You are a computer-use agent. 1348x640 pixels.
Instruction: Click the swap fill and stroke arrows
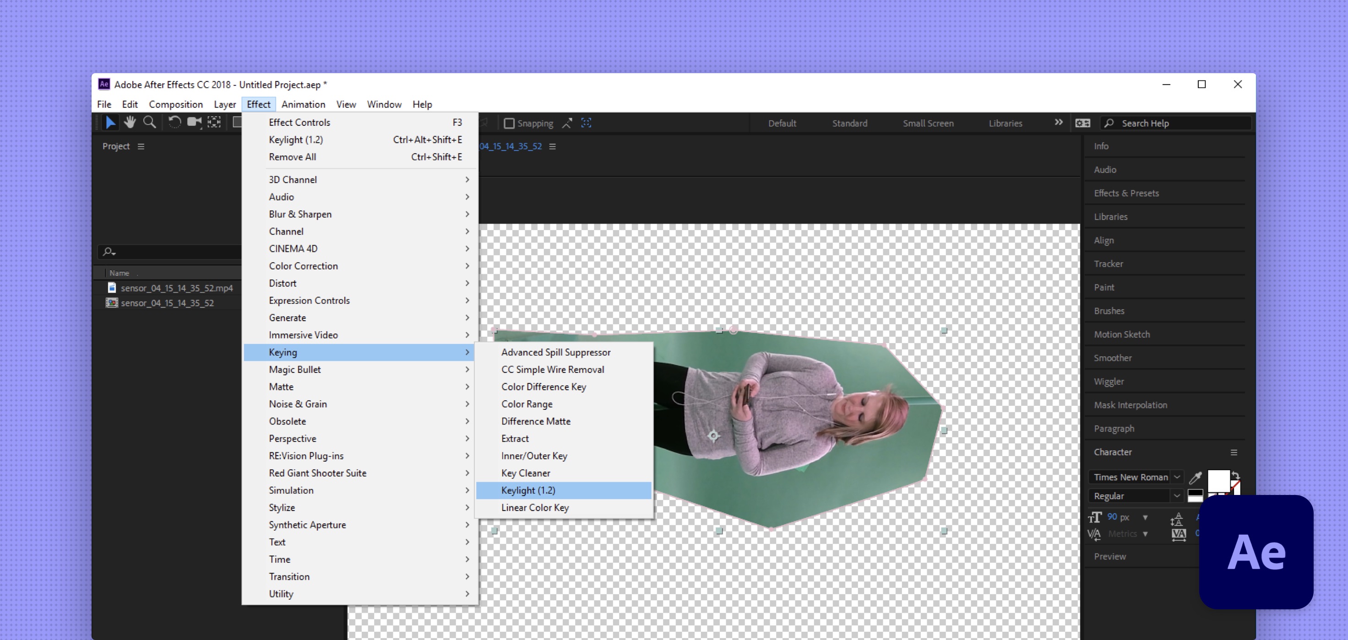click(1235, 475)
